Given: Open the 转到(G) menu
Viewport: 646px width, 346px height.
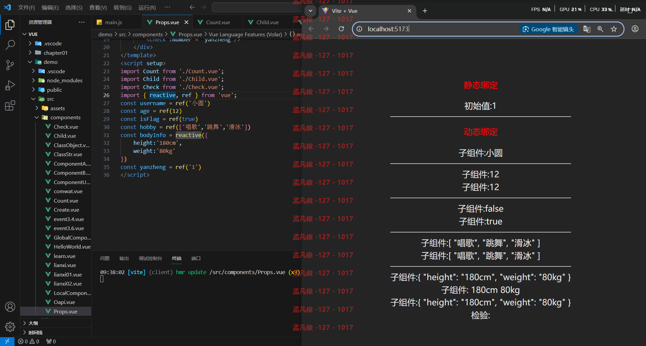Looking at the screenshot, I should pyautogui.click(x=122, y=7).
